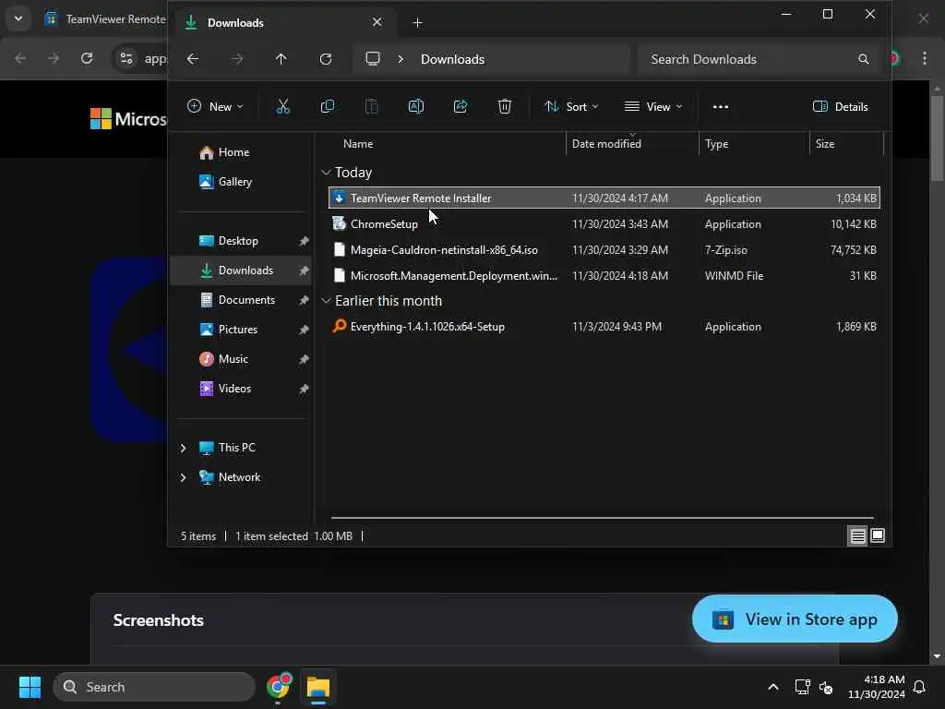
Task: Switch to details list view icon in status bar
Action: click(x=857, y=536)
